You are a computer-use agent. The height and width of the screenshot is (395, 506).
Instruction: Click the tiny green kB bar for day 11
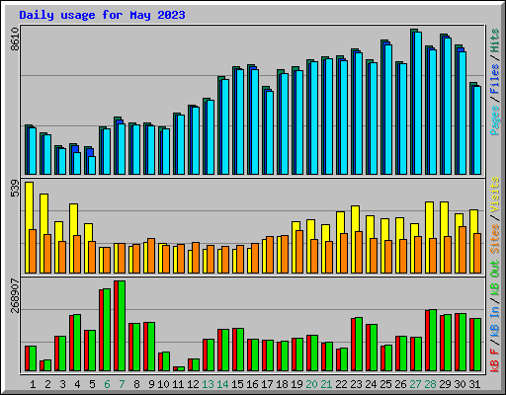181,369
